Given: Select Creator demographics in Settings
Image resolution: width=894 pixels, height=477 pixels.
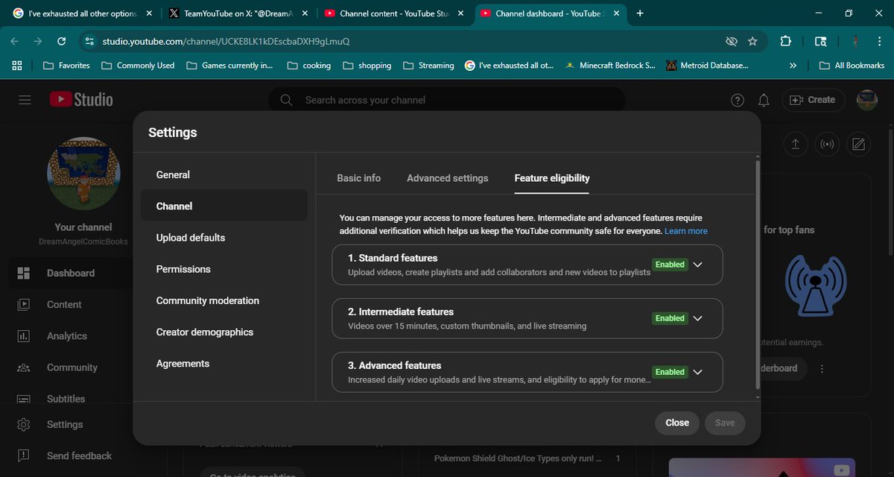Looking at the screenshot, I should click(x=223, y=332).
